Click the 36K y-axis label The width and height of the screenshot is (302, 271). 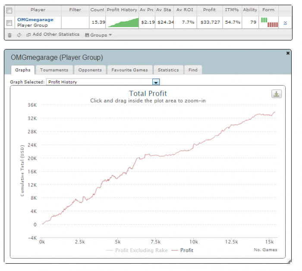[32, 105]
